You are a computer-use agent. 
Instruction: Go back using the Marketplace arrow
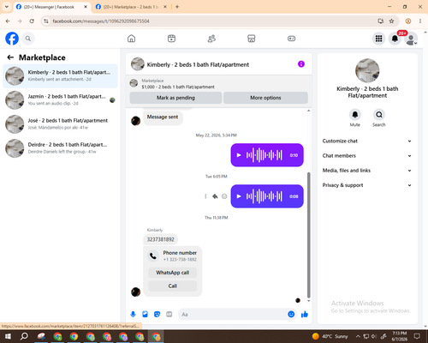10,57
